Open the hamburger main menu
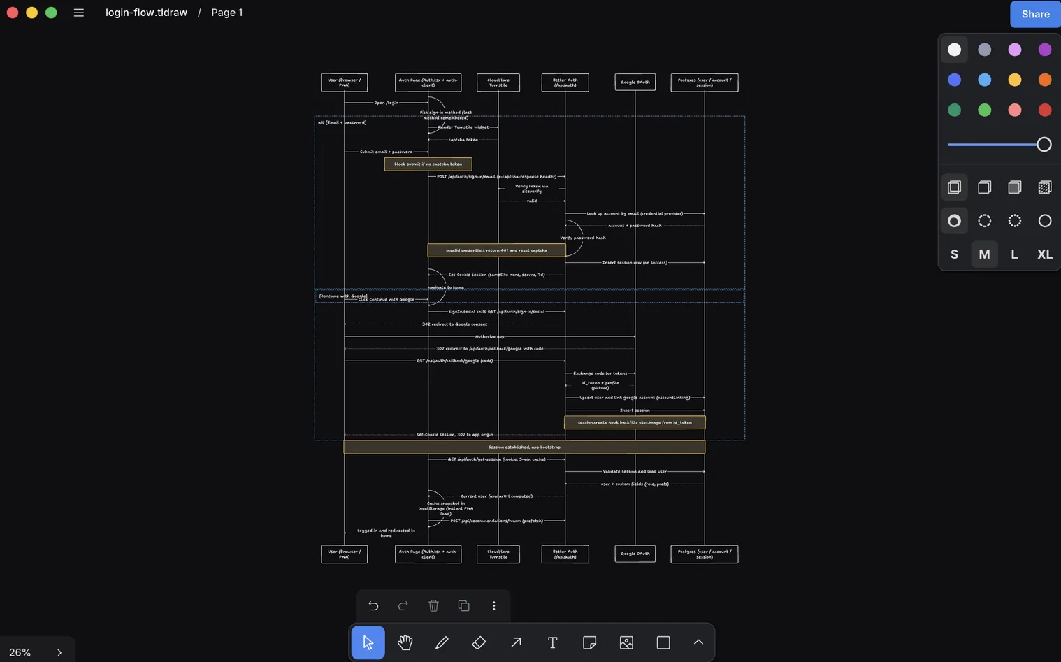This screenshot has height=662, width=1061. (x=79, y=13)
